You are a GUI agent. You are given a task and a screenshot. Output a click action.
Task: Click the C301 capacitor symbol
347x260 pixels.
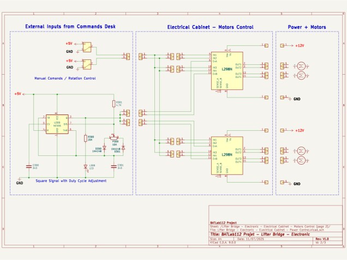[113, 166]
